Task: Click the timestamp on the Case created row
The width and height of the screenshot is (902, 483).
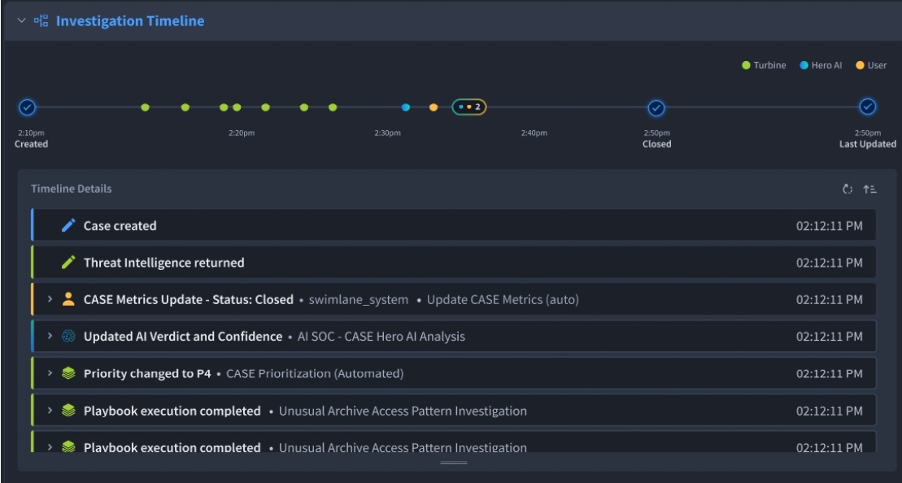Action: click(x=829, y=226)
